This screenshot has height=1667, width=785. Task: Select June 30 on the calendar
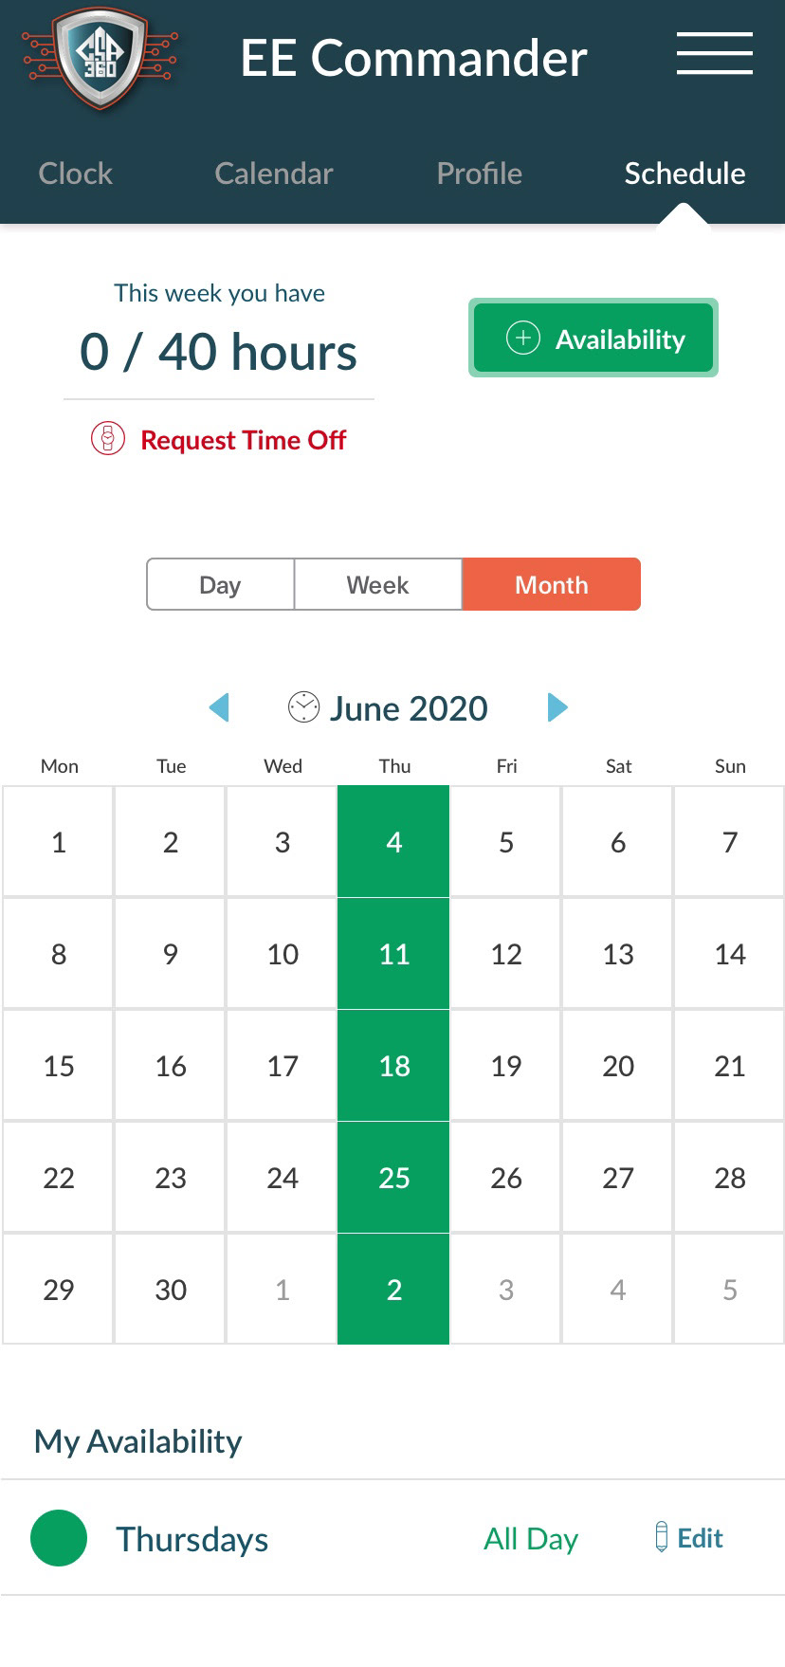(x=171, y=1290)
